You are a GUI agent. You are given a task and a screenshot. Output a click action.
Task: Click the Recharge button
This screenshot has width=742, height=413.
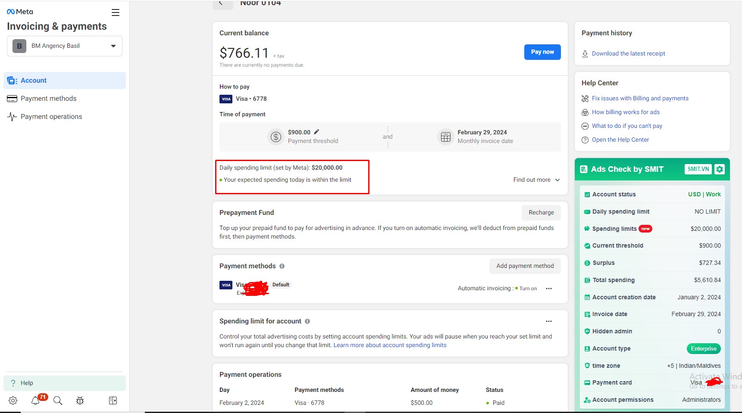tap(541, 213)
